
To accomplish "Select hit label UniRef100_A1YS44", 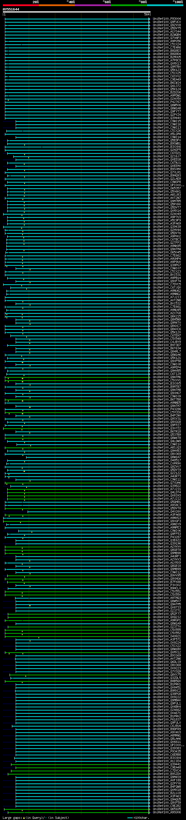I will tap(167, 31).
